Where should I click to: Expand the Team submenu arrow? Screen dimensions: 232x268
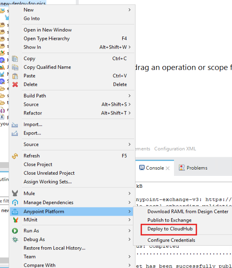pyautogui.click(x=130, y=256)
